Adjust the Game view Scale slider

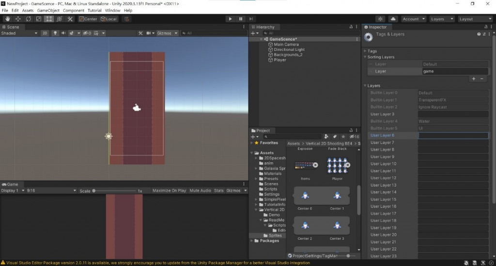pyautogui.click(x=114, y=191)
